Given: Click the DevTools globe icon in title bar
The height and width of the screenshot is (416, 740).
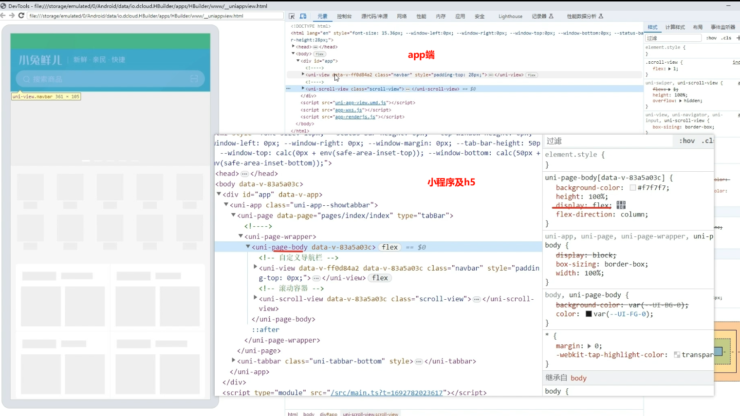Looking at the screenshot, I should tap(4, 6).
